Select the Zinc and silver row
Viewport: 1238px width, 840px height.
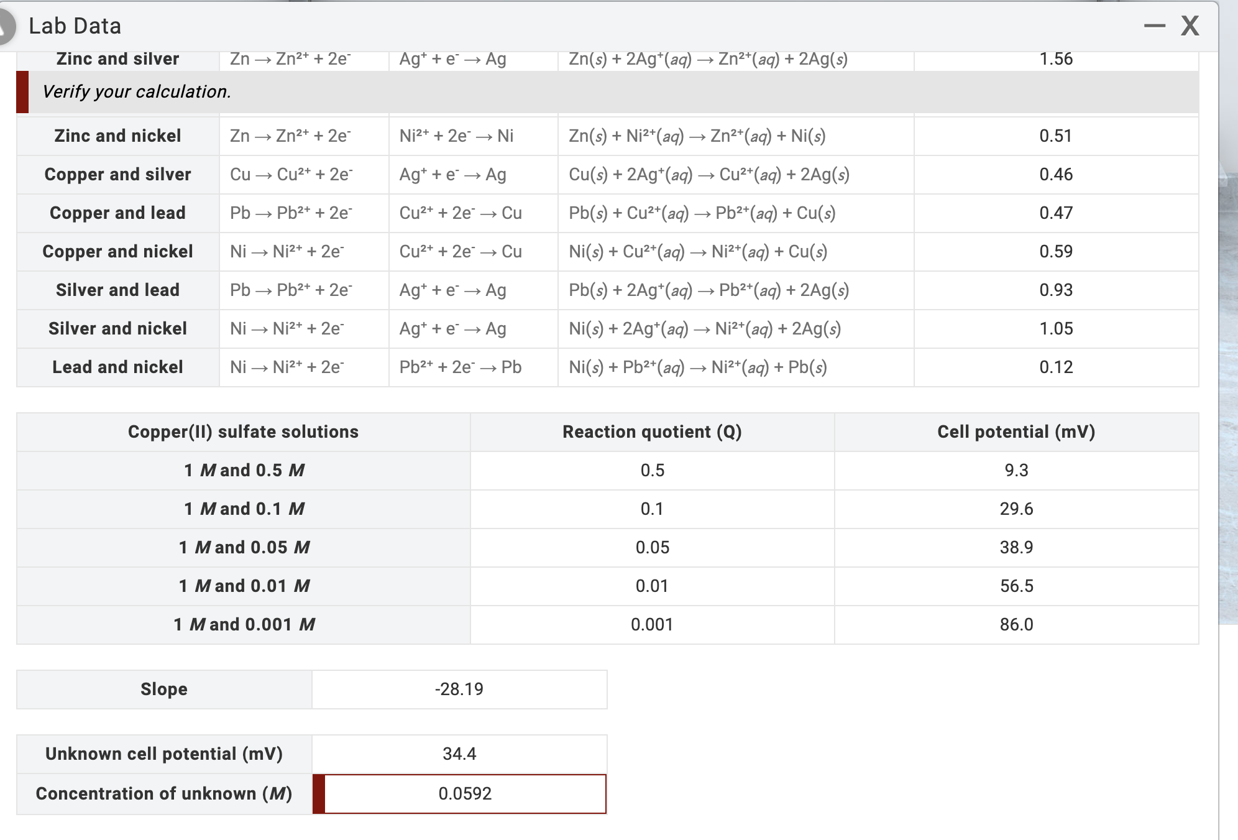(117, 58)
